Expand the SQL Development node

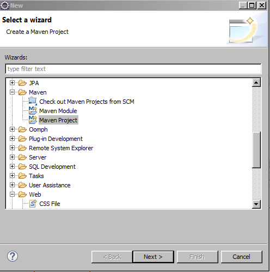pyautogui.click(x=12, y=167)
